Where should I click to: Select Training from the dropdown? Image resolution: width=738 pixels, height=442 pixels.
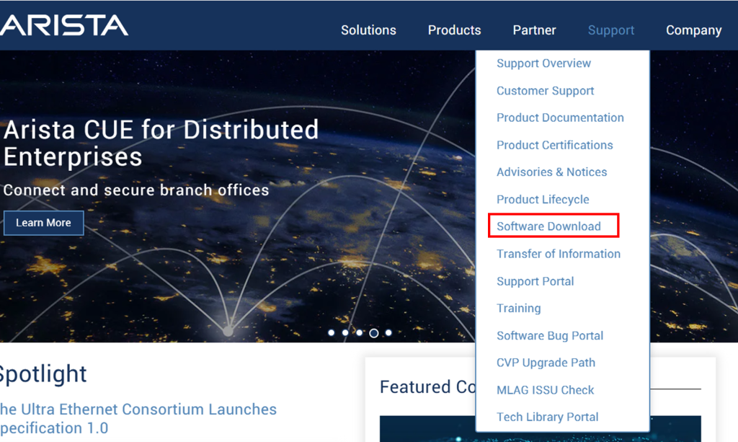519,308
